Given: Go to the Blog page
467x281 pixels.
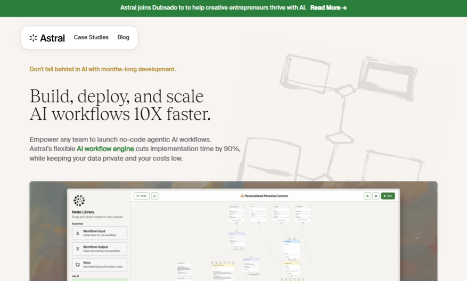Looking at the screenshot, I should 124,37.
